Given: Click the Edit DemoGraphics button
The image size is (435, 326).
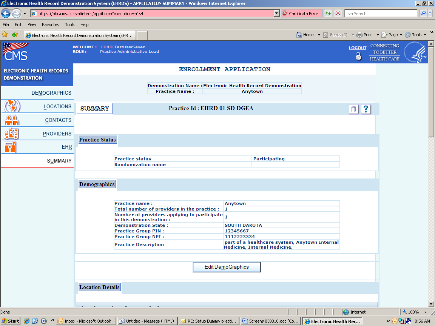Looking at the screenshot, I should [x=227, y=267].
